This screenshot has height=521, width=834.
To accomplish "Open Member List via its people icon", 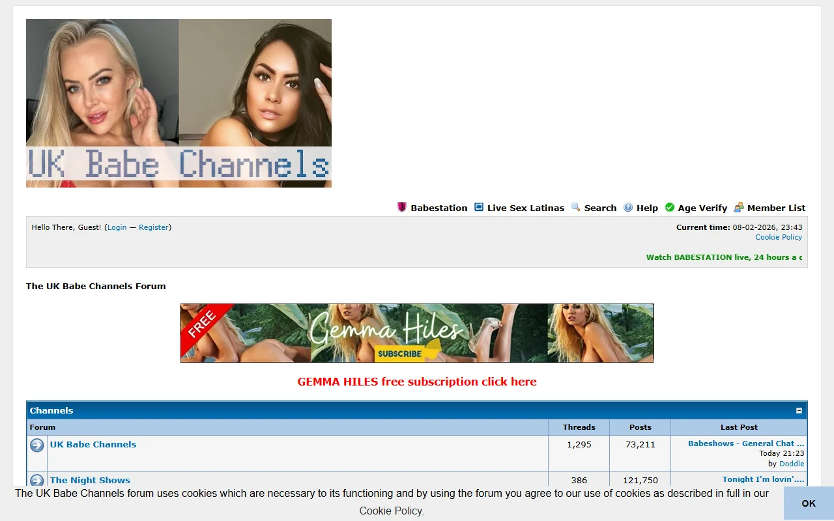I will 738,207.
